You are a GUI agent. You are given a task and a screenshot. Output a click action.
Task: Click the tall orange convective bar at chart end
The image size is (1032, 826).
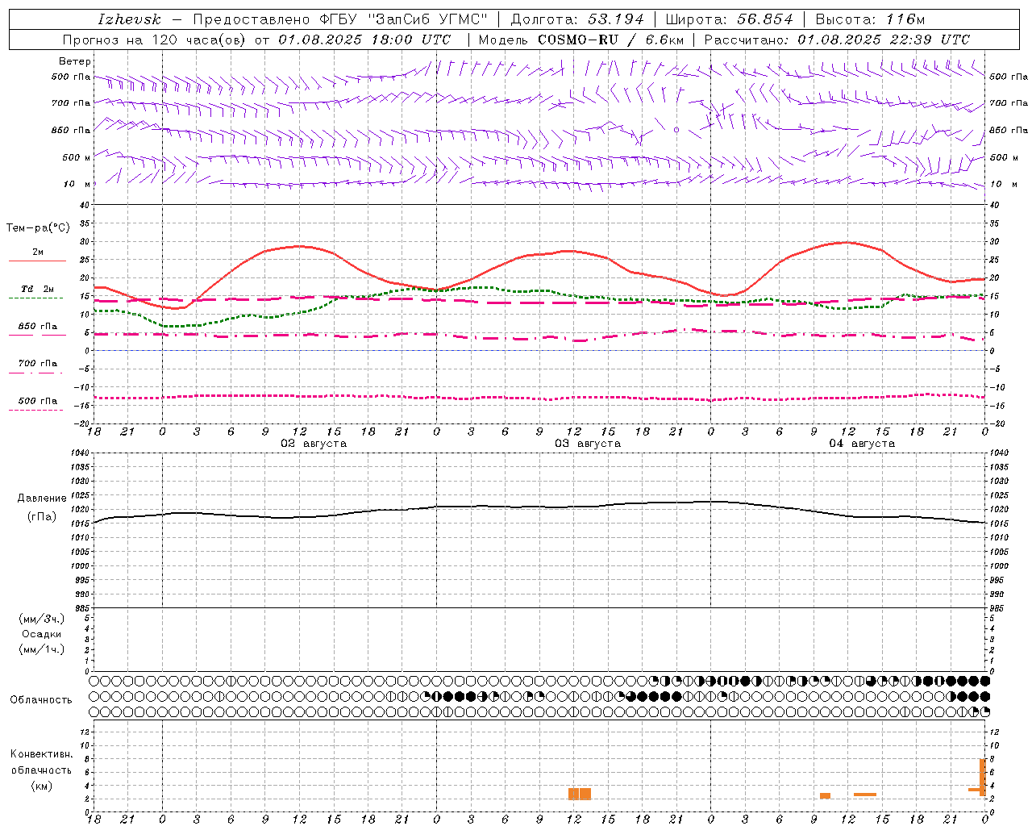983,778
